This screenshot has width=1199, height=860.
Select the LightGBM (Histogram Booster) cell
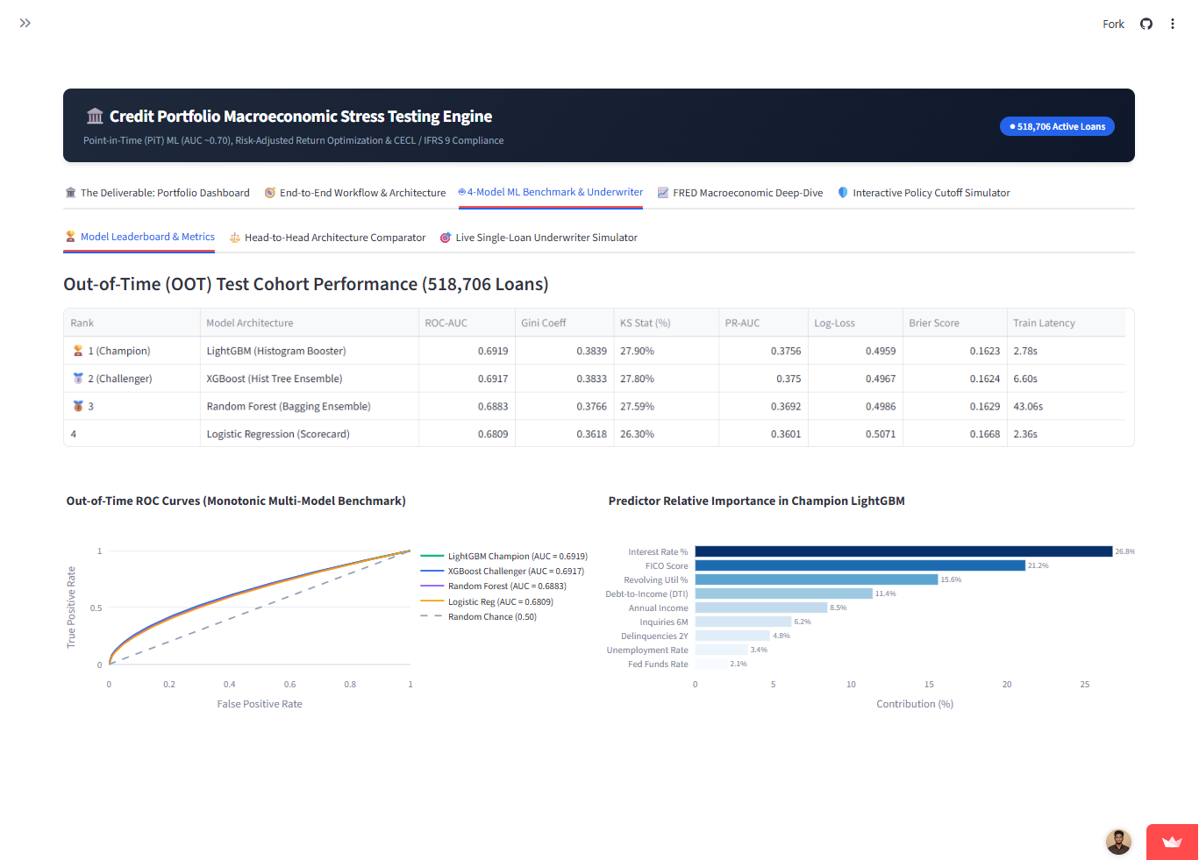pyautogui.click(x=310, y=351)
